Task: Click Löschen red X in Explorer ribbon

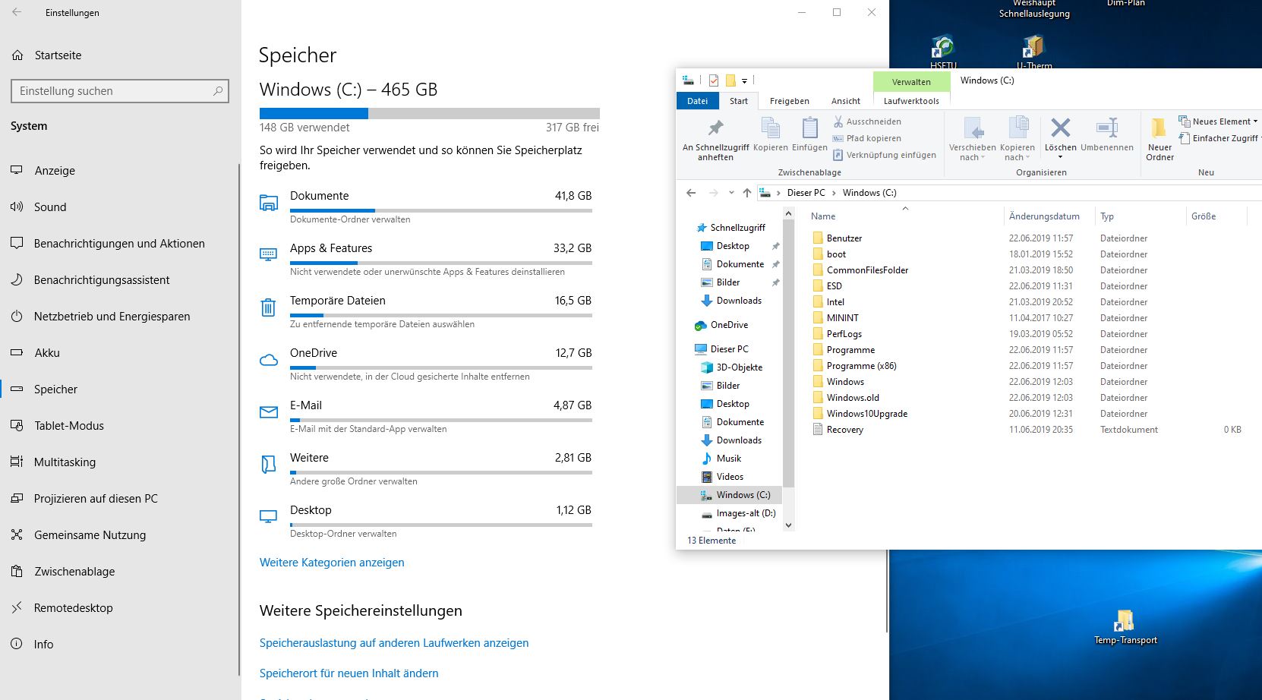Action: tap(1061, 128)
